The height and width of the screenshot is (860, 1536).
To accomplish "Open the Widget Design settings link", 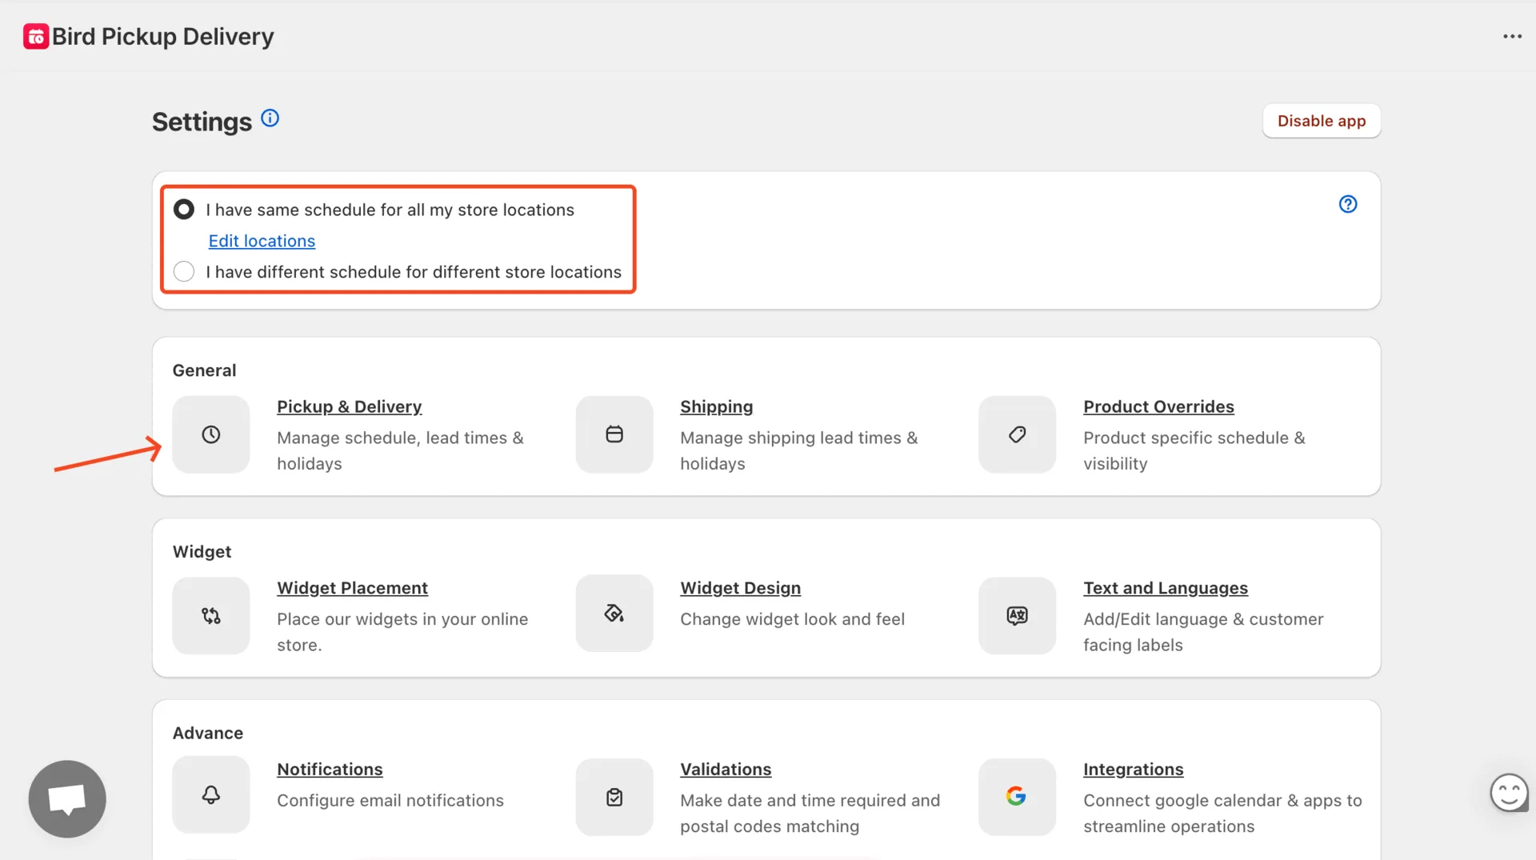I will click(x=740, y=588).
